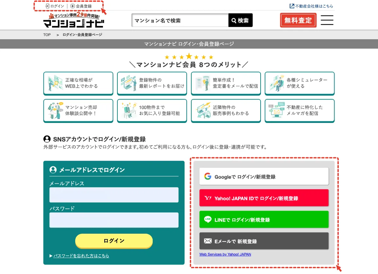Click the 会員登録 link in top bar

click(81, 6)
